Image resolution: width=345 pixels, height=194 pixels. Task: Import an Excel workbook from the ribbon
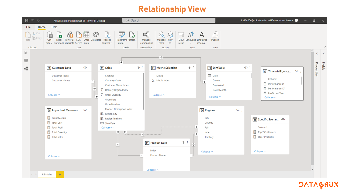[x=59, y=37]
